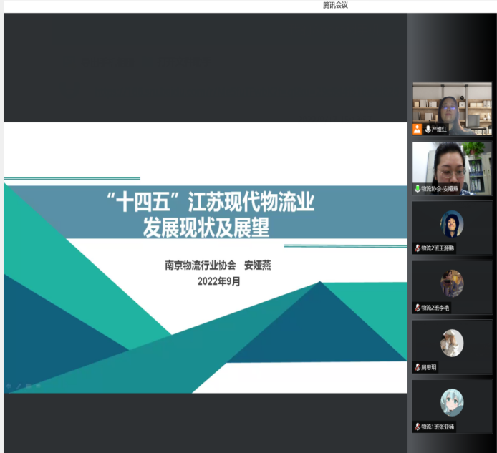Click 周思玥's round profile avatar
The height and width of the screenshot is (453, 497).
point(452,343)
